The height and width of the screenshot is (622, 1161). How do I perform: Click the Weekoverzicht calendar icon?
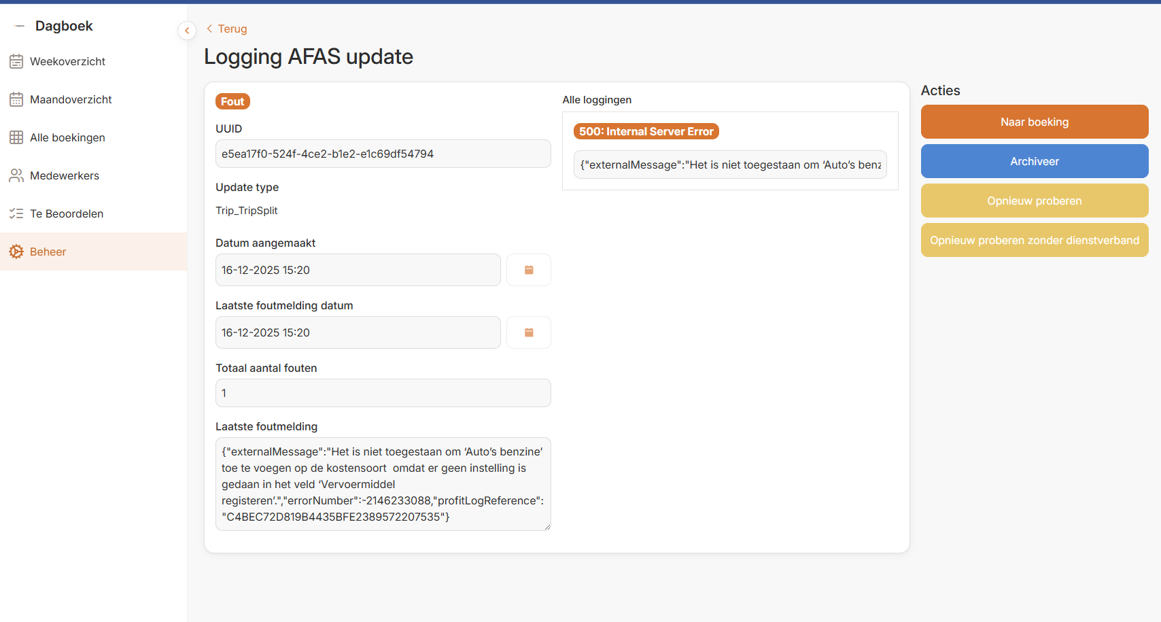[16, 62]
